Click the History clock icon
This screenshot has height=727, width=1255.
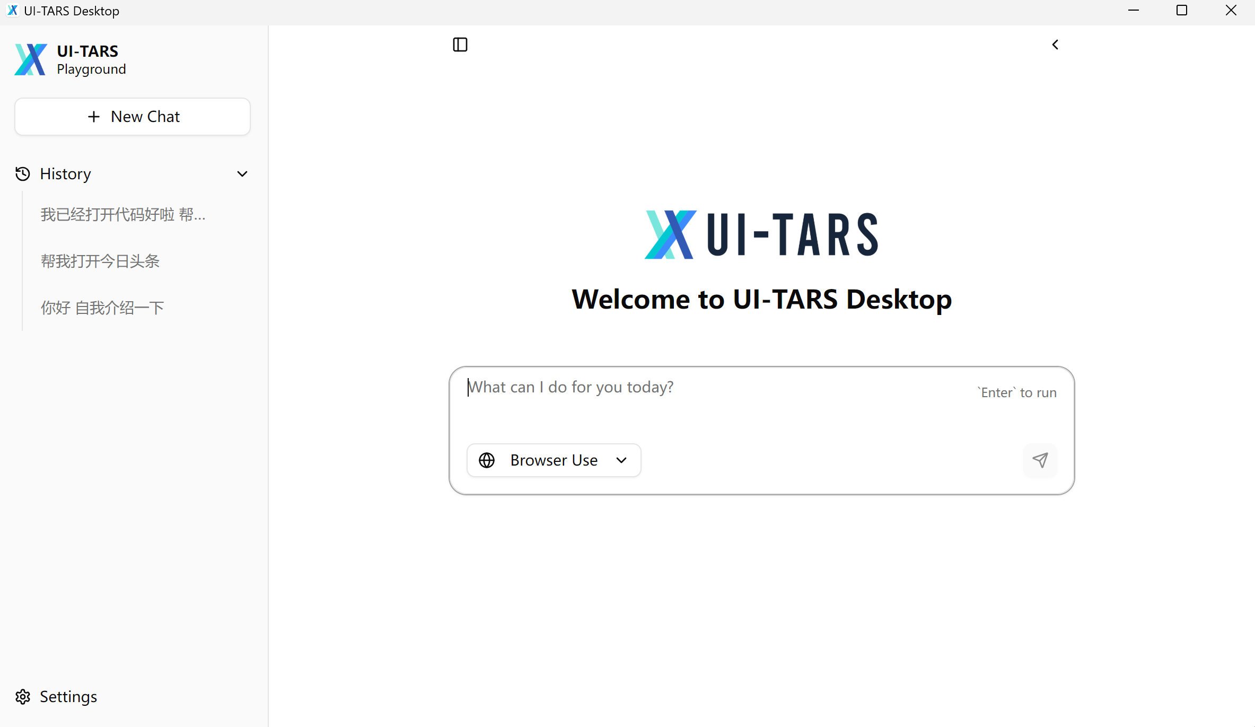[23, 174]
